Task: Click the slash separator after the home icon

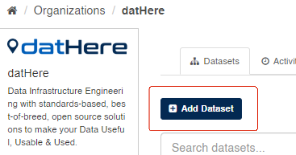Action: click(x=26, y=11)
